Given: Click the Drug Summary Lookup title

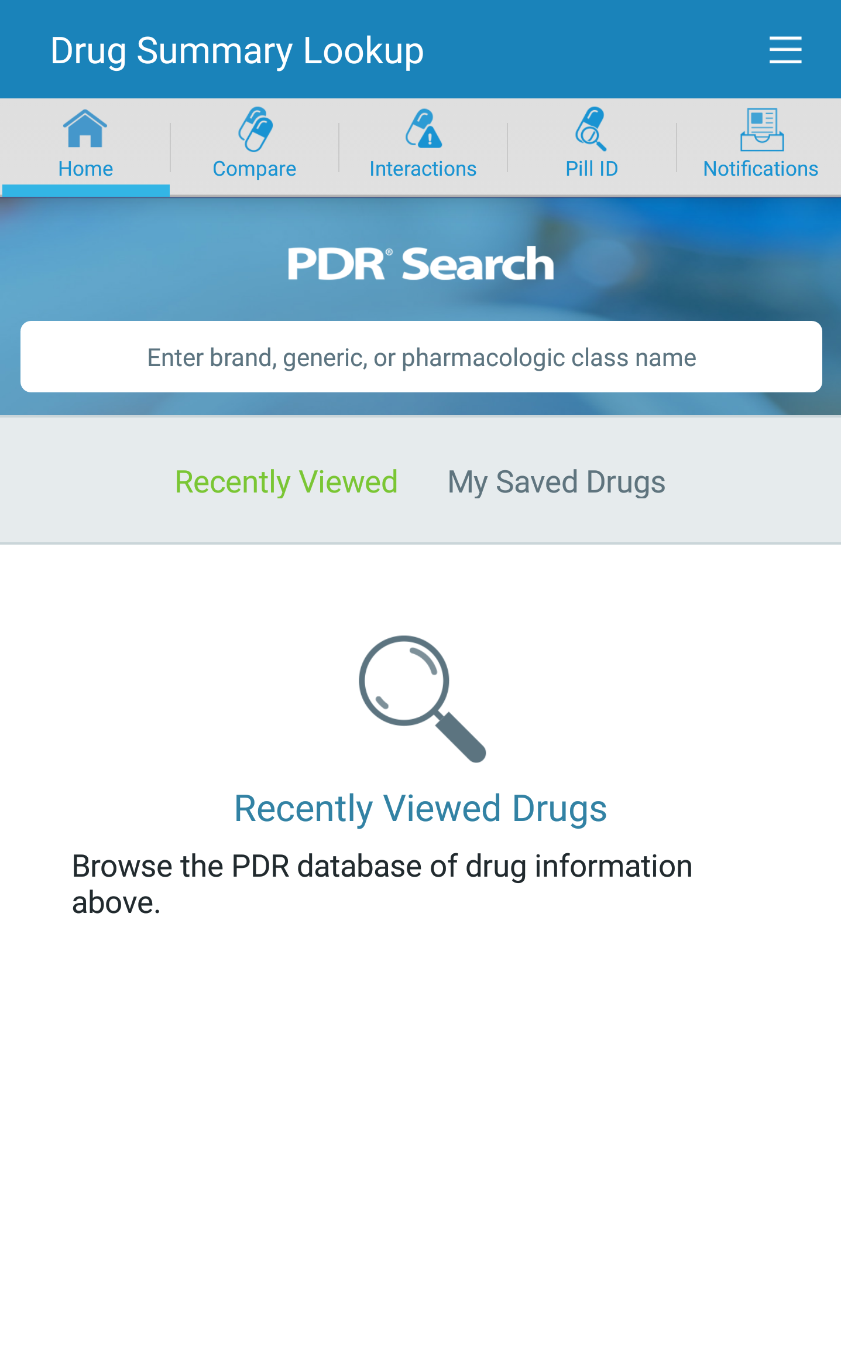Looking at the screenshot, I should [x=237, y=51].
